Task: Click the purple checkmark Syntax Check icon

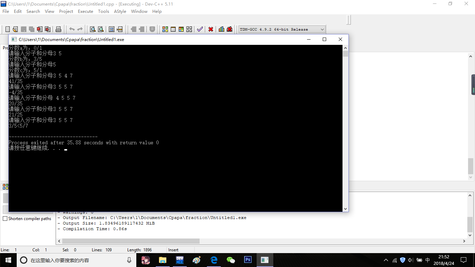Action: (200, 29)
